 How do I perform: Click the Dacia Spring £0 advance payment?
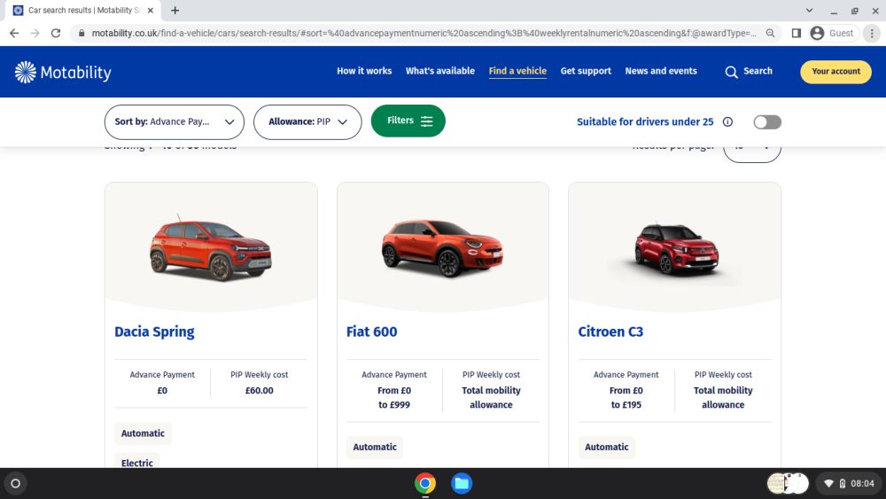(x=162, y=391)
